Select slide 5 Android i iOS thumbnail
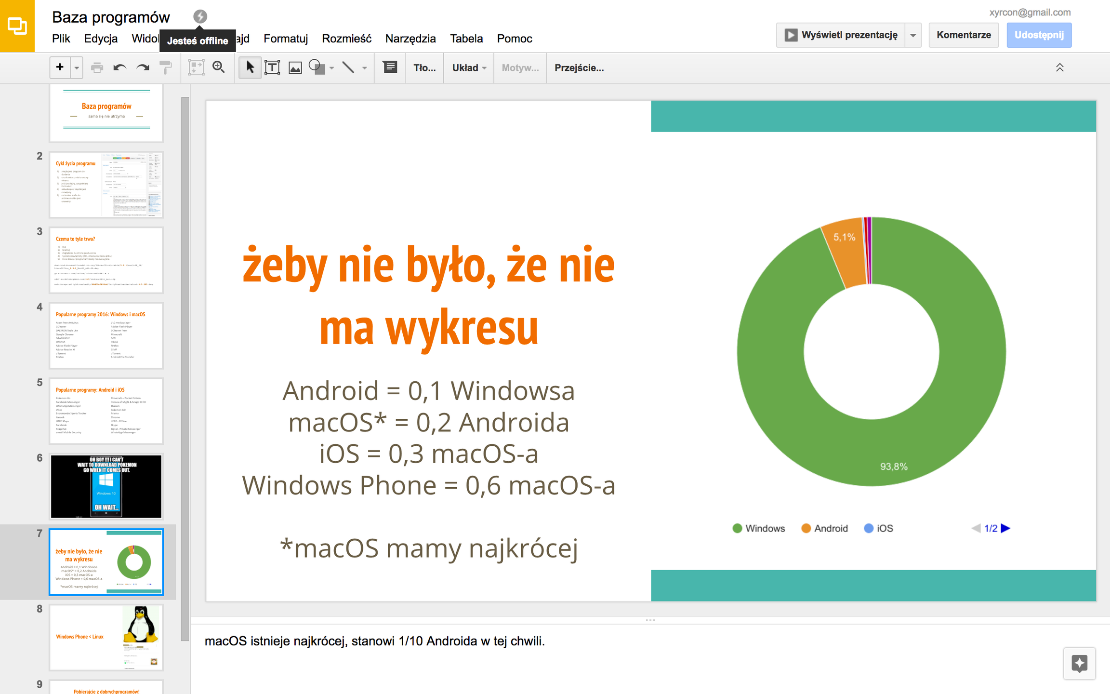The image size is (1110, 694). tap(106, 411)
